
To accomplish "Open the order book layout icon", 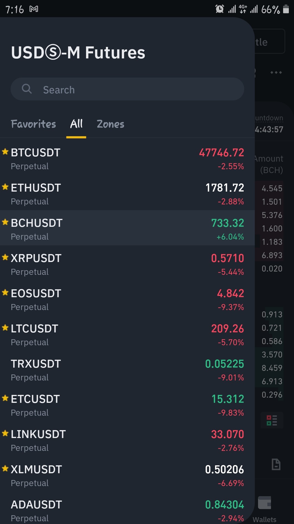I will coord(272,420).
